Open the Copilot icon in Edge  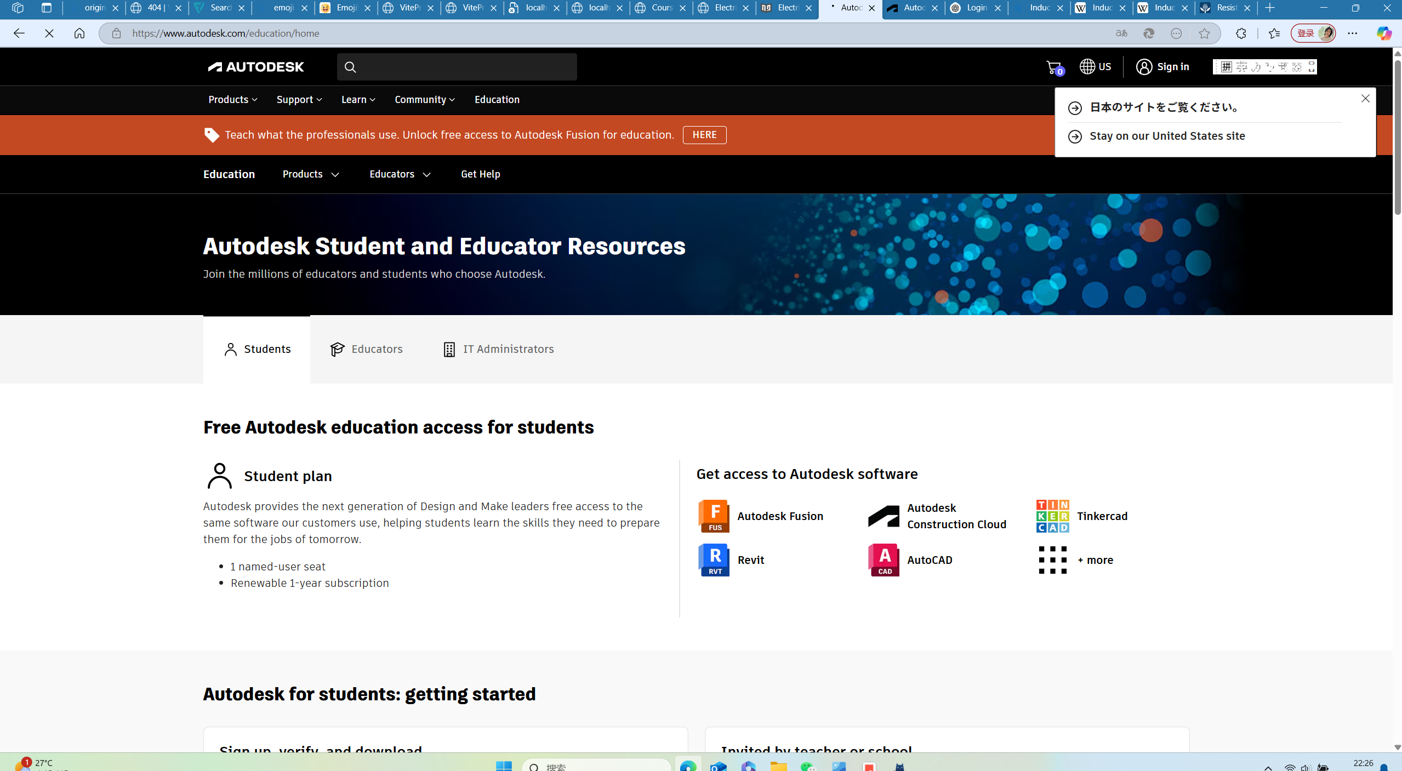(1383, 33)
